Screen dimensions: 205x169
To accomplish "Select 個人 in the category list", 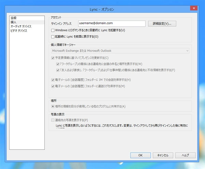I will (x=27, y=22).
